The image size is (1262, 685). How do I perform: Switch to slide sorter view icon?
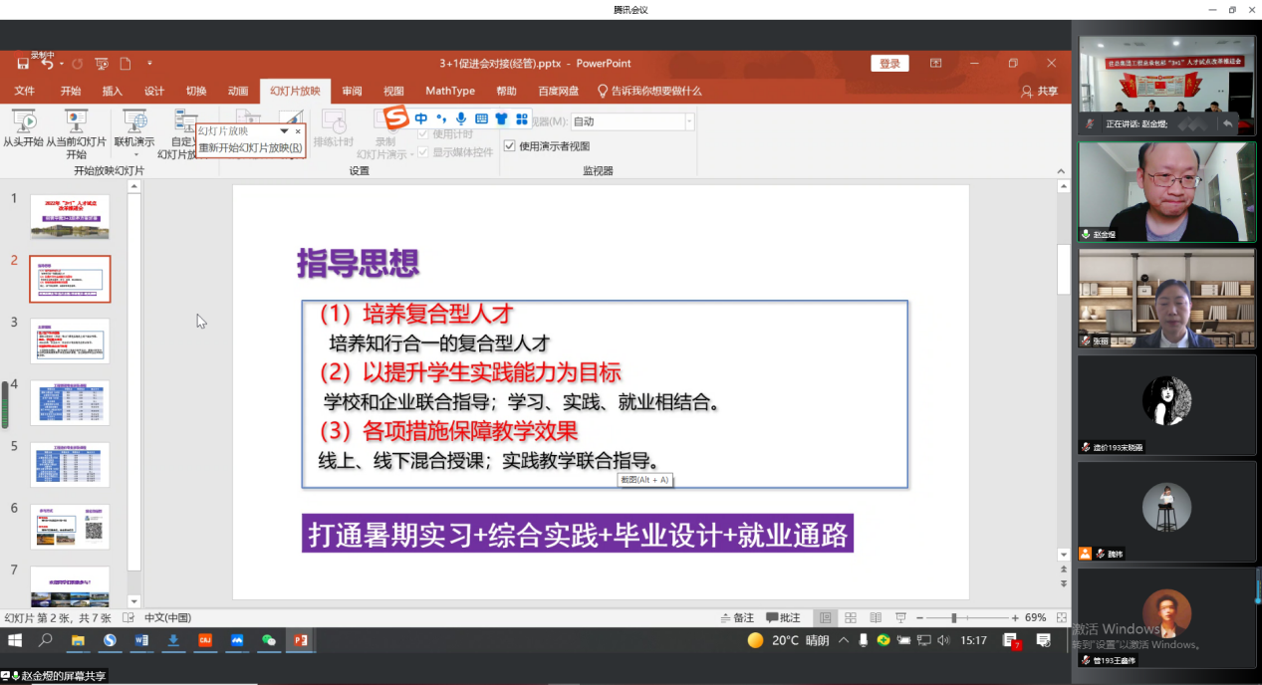(x=850, y=617)
